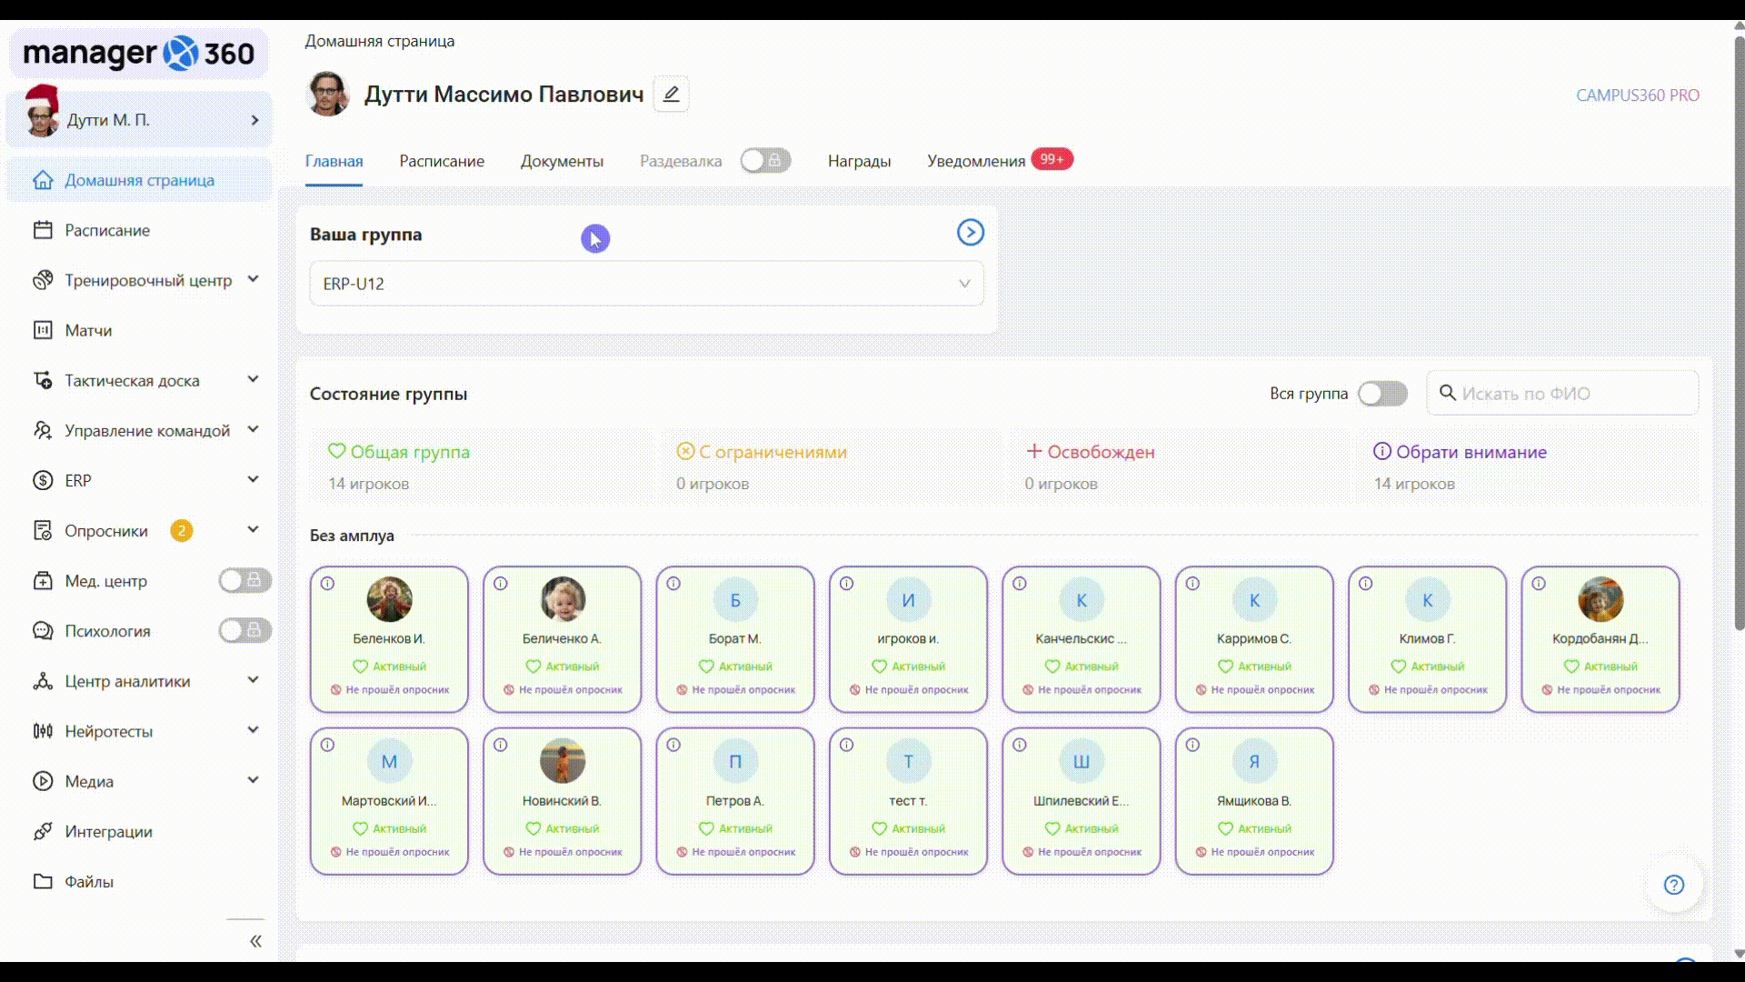Toggle the Вся группа switch
This screenshot has height=982, width=1745.
click(x=1381, y=394)
